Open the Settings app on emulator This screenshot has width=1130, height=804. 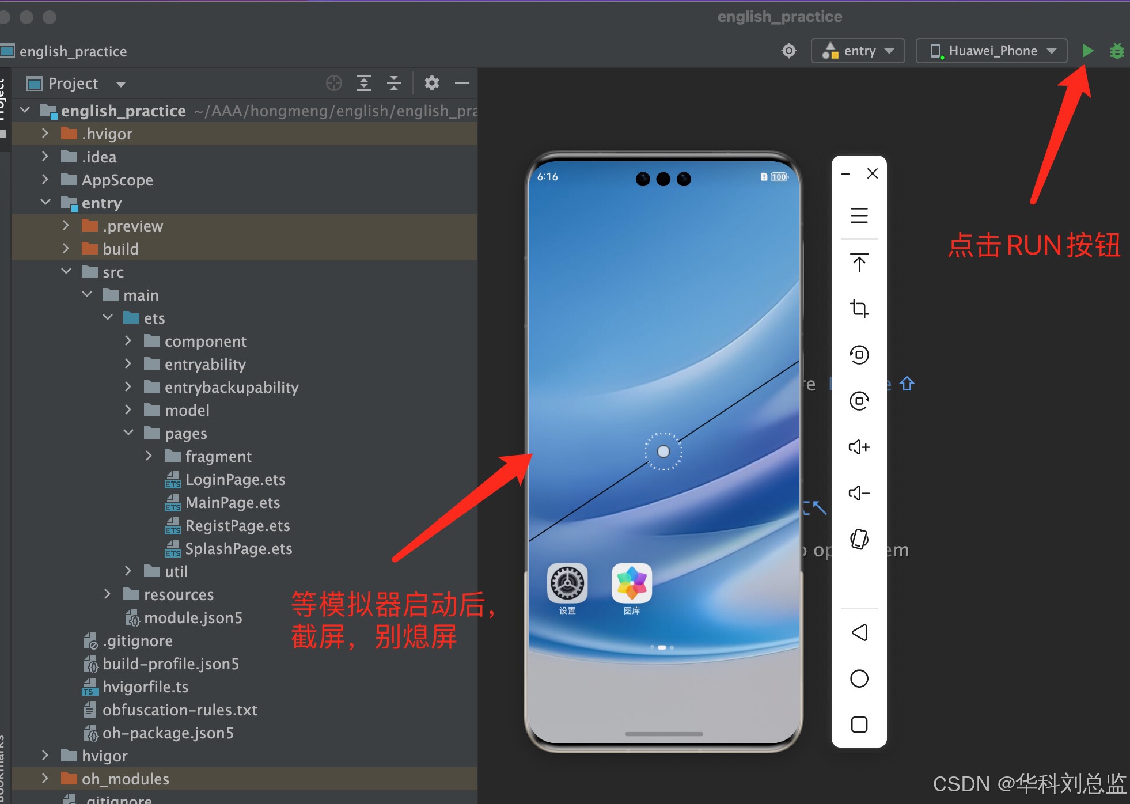567,583
